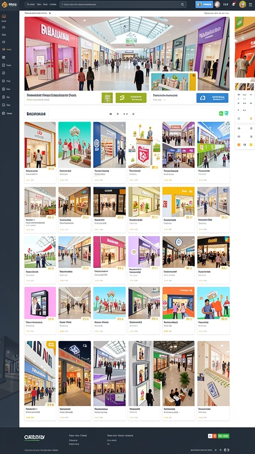Open the user avatar at far right of header

pyautogui.click(x=243, y=4)
